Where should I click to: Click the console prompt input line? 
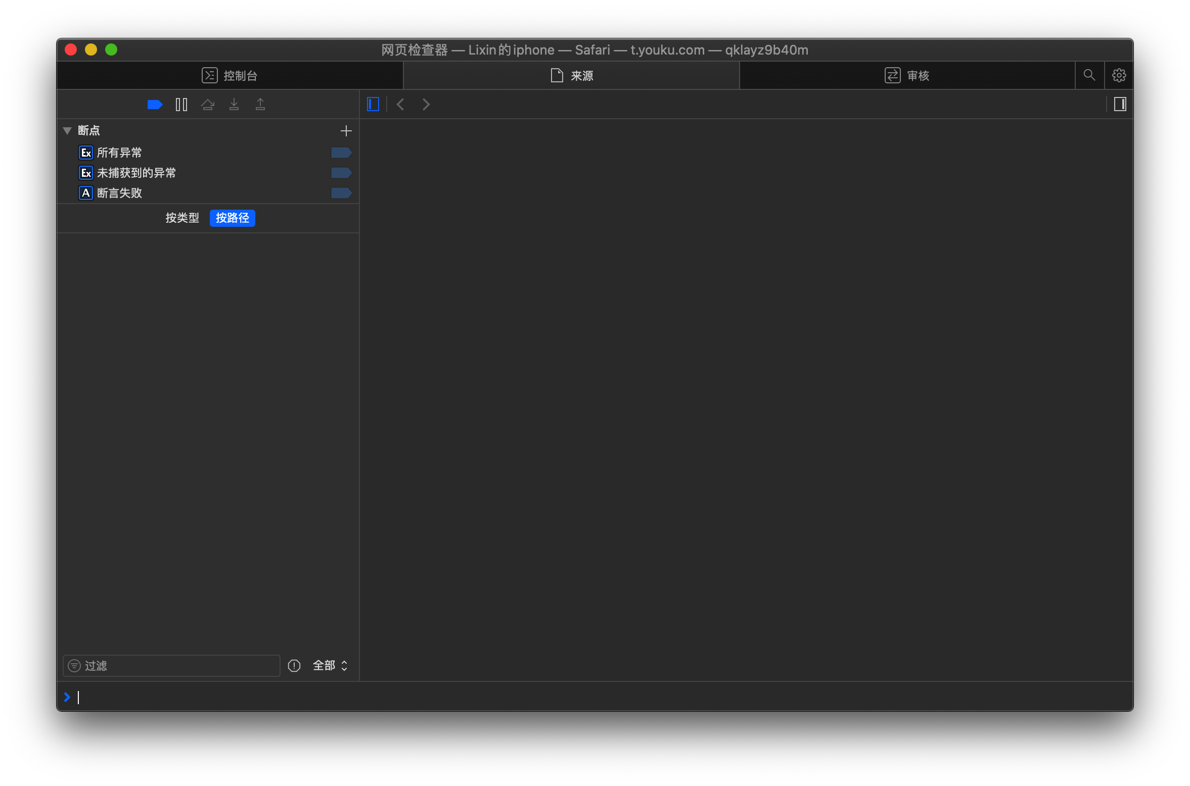click(x=595, y=697)
